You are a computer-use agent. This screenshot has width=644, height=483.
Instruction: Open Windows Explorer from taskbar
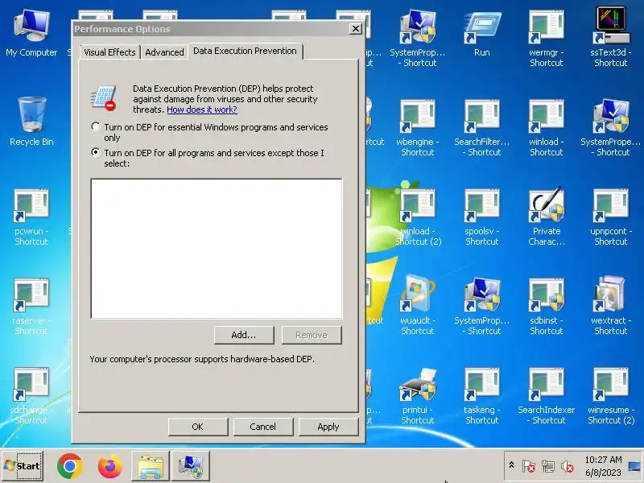[151, 466]
